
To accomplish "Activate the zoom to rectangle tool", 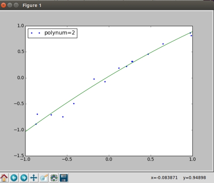I will tap(44, 178).
